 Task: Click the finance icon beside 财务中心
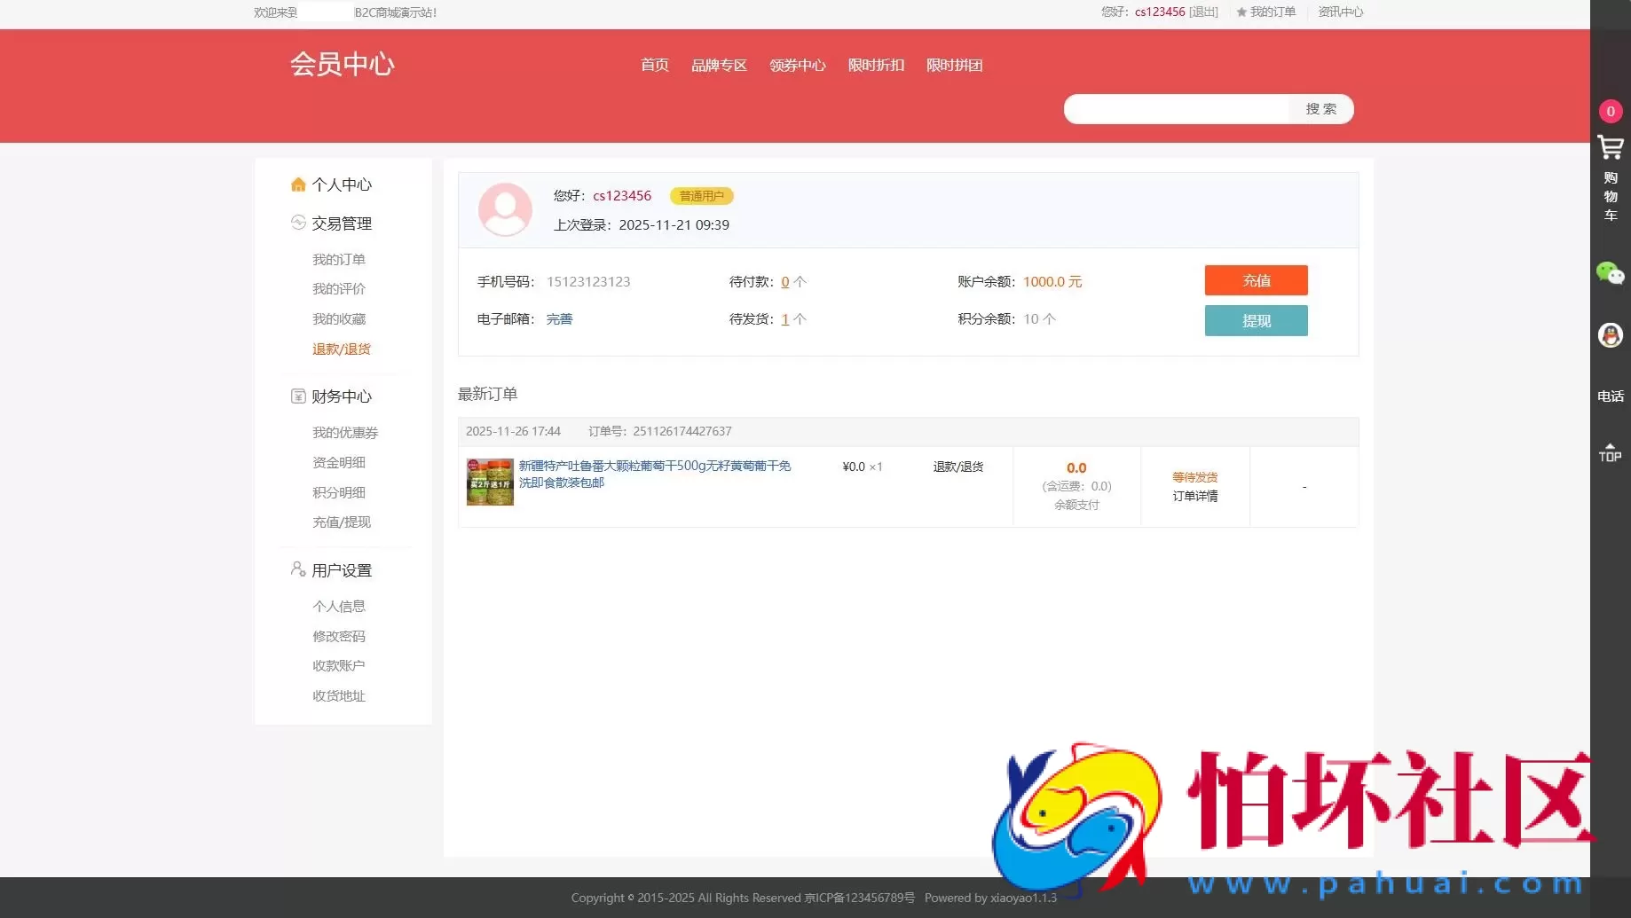click(298, 396)
